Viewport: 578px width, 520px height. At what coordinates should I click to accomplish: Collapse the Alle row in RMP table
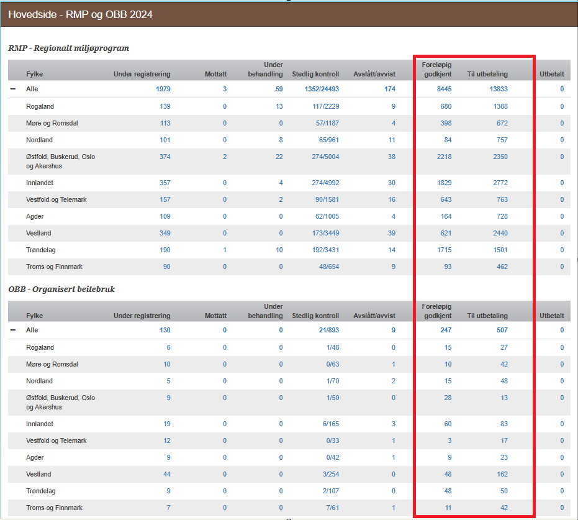[13, 89]
